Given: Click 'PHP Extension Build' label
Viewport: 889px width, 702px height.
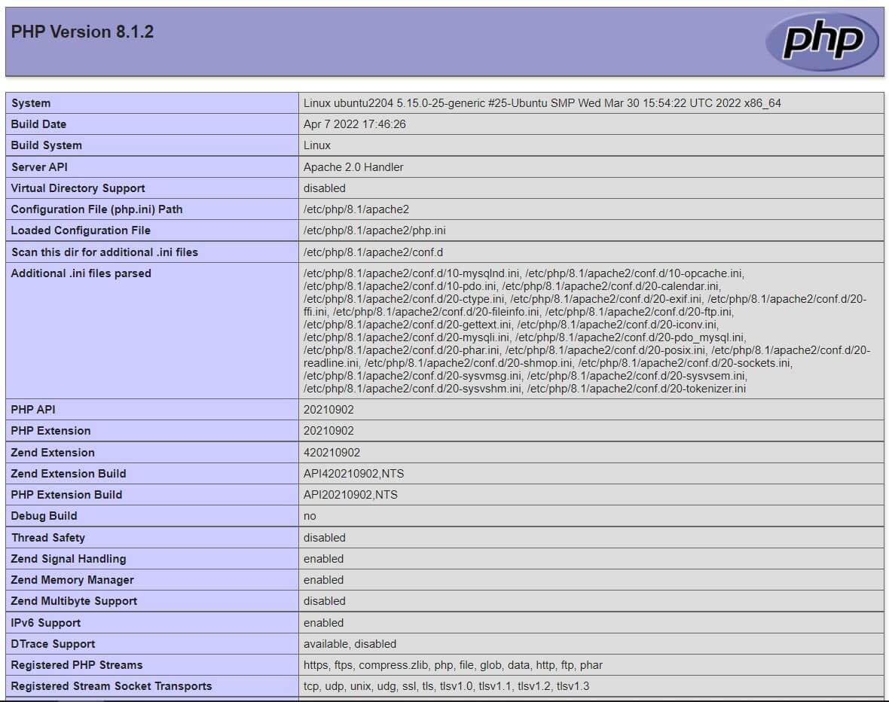Looking at the screenshot, I should 66,495.
